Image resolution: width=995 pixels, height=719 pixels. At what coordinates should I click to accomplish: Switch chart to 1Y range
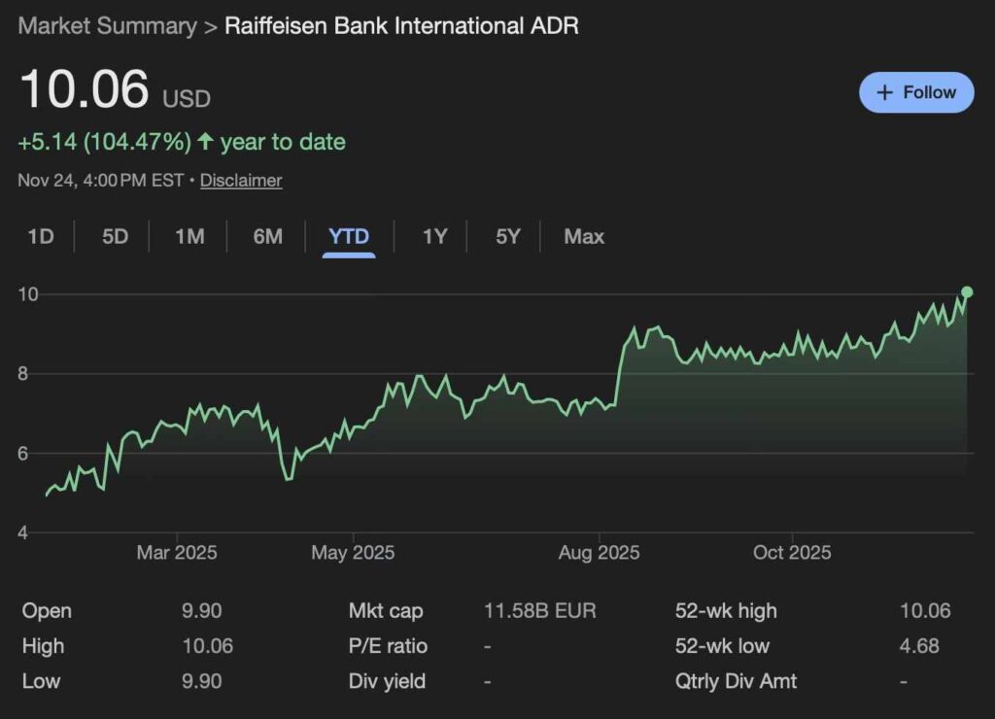[434, 236]
